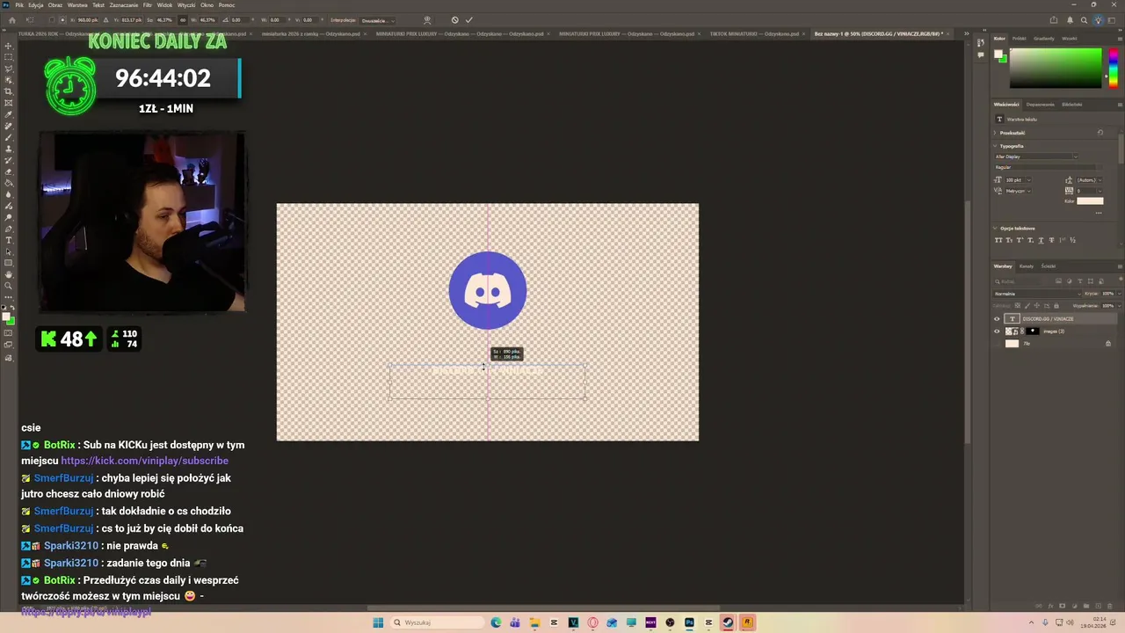Open the History panel icon in collapsed dock
The height and width of the screenshot is (633, 1125).
[x=981, y=43]
